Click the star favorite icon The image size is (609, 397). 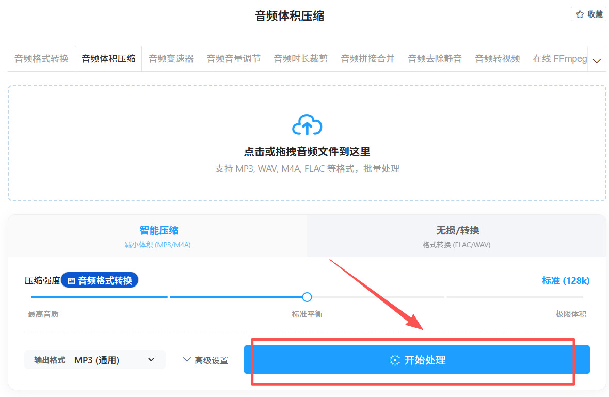(x=580, y=14)
